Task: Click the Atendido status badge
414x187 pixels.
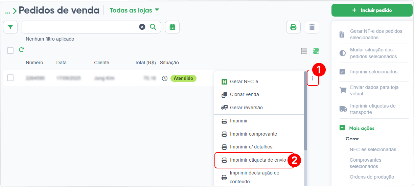Action: (x=183, y=78)
